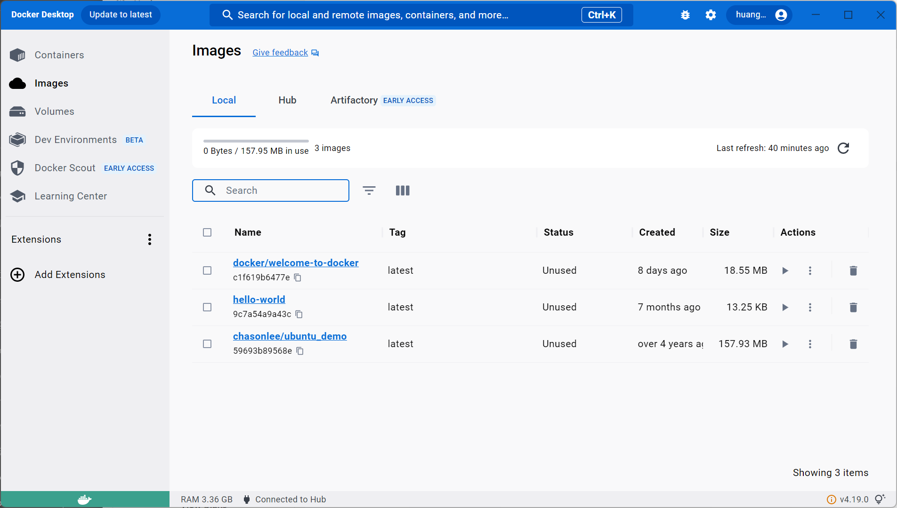Open the manage columns icon
Screen dimensions: 897x508
403,190
